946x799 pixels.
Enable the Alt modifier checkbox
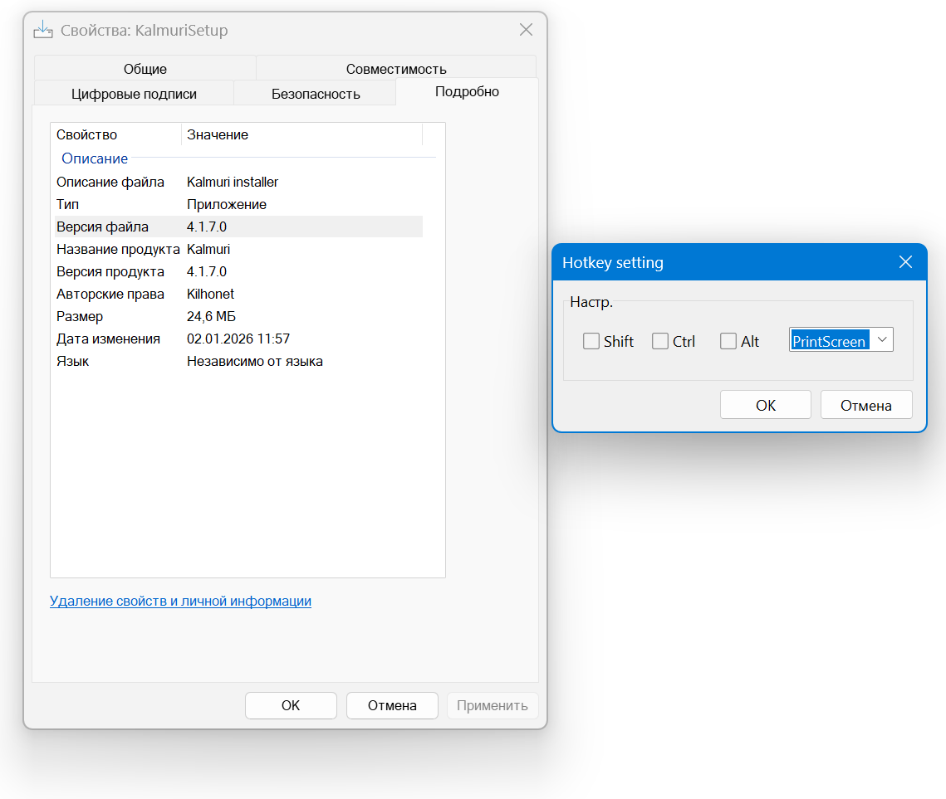point(728,341)
